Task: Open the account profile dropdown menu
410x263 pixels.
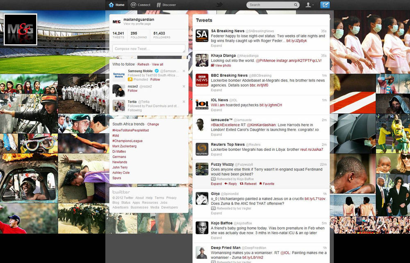Action: pyautogui.click(x=310, y=5)
